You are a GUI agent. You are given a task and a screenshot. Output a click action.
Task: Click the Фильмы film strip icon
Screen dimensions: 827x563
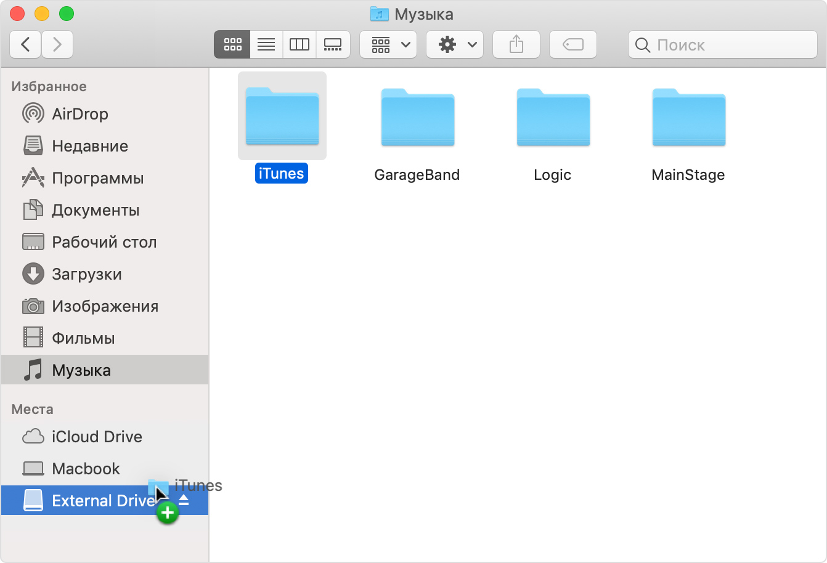(33, 338)
